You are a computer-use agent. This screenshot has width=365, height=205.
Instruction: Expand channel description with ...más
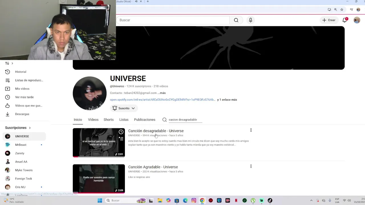click(x=161, y=93)
